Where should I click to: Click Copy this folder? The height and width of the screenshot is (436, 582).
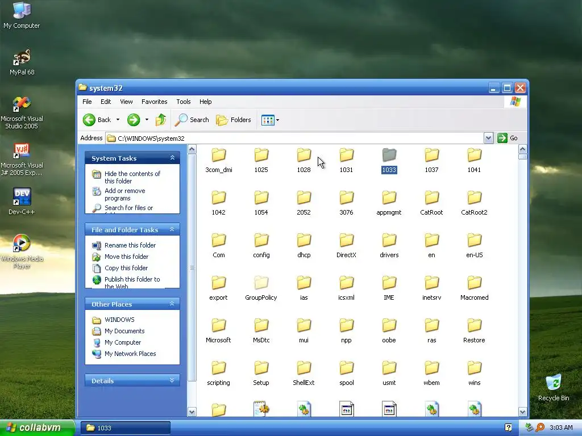point(120,268)
